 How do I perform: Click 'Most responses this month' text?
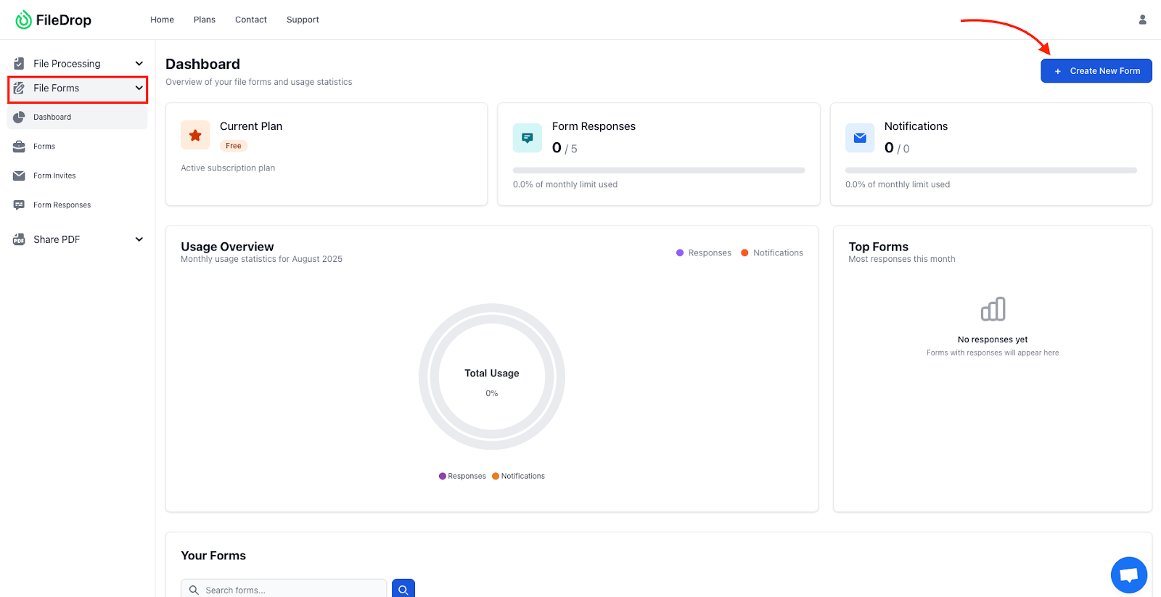(x=902, y=259)
